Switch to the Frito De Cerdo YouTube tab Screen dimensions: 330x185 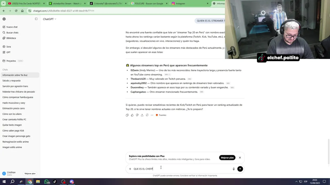(x=26, y=4)
